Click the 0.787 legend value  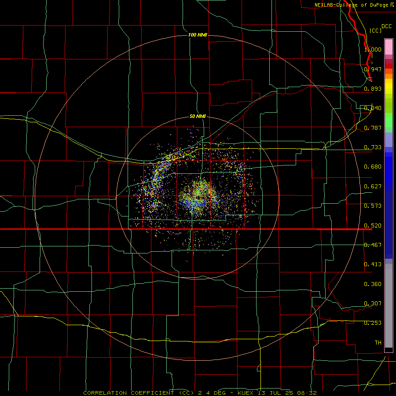click(373, 128)
